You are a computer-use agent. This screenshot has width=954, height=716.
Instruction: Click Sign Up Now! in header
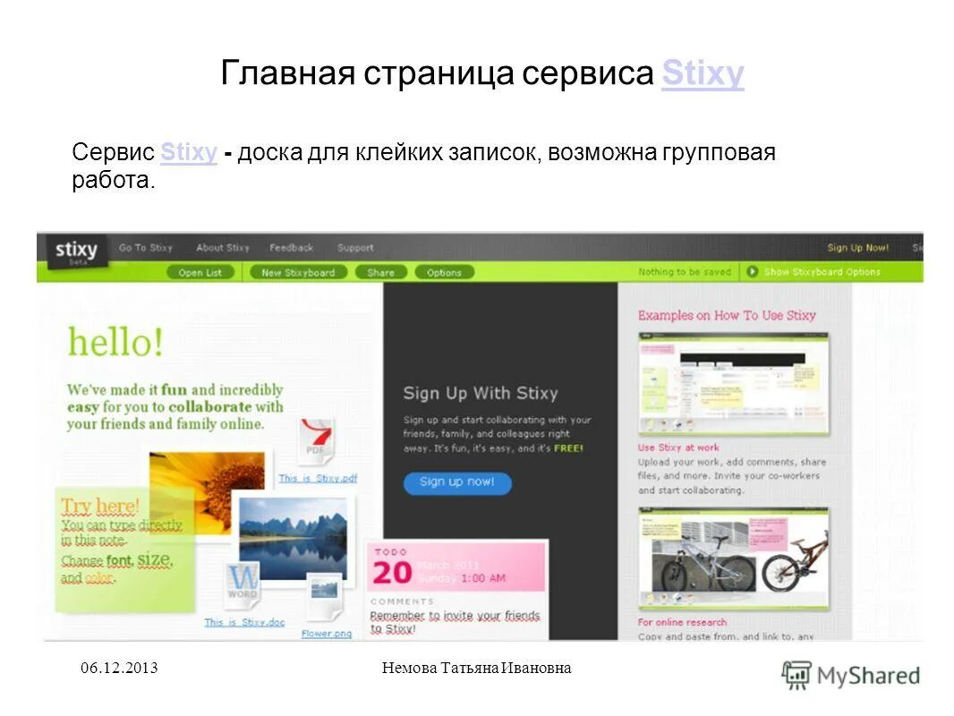click(858, 248)
